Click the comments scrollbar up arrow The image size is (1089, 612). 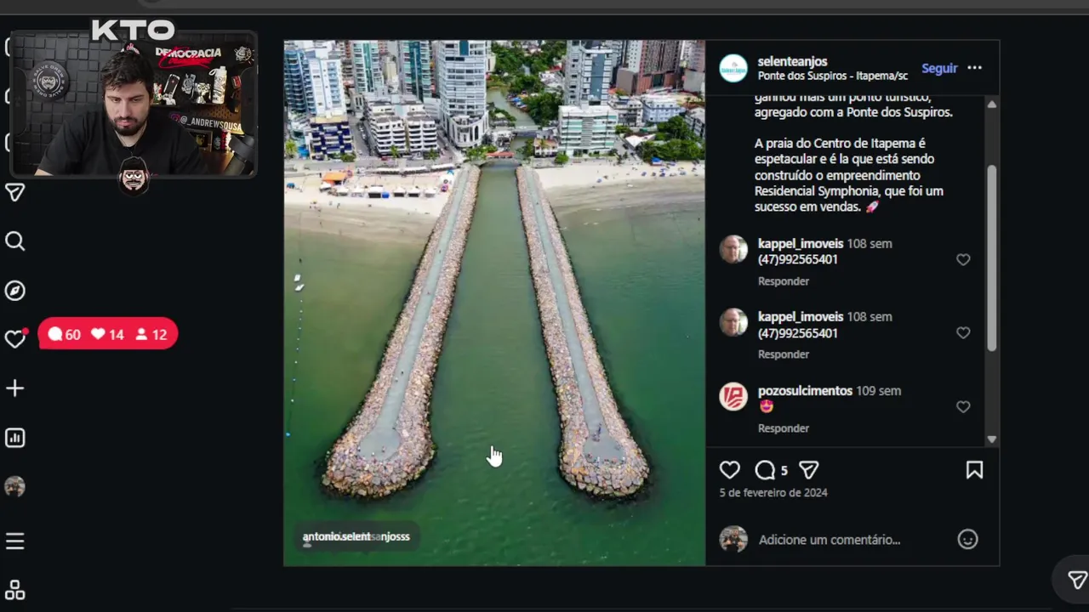991,104
